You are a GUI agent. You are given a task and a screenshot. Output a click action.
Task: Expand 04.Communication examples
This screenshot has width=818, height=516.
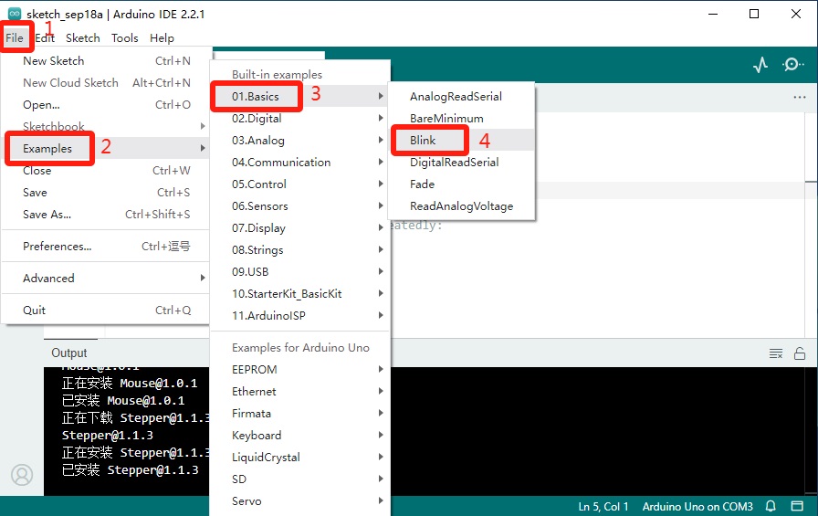click(300, 163)
